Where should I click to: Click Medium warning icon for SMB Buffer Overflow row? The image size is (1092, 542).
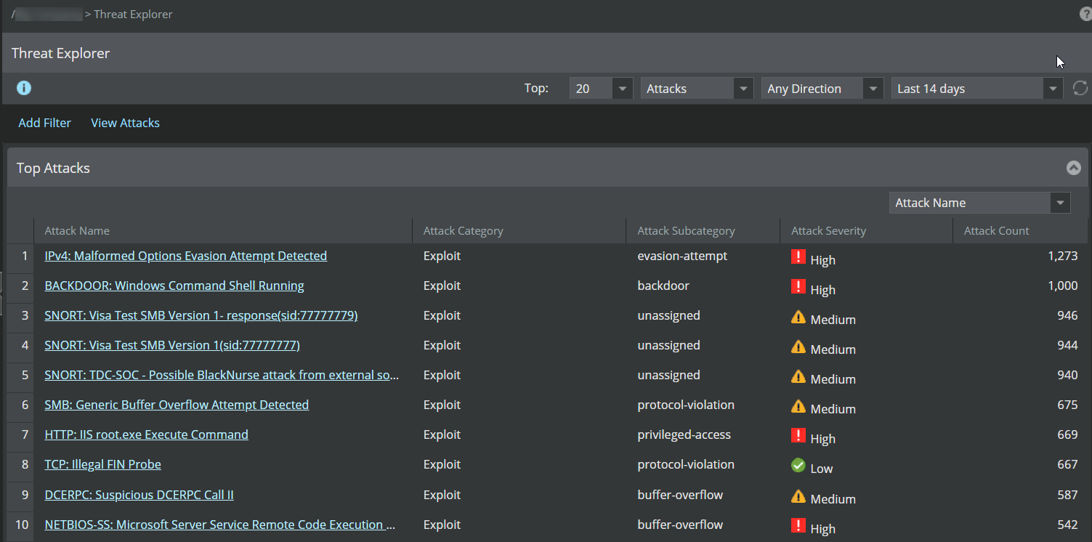click(798, 406)
